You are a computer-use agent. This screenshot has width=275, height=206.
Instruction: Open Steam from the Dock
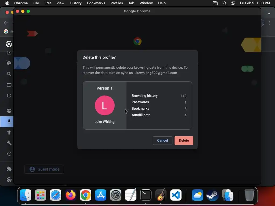(213, 195)
